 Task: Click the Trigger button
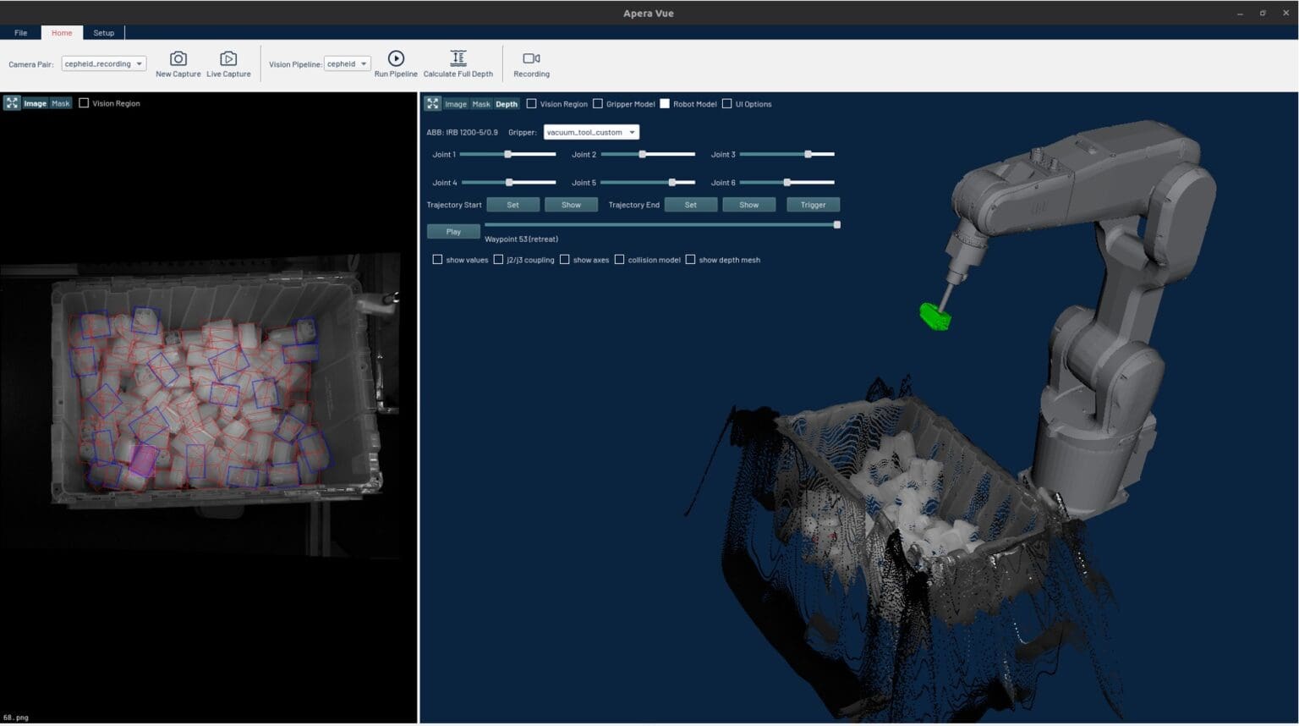click(812, 204)
